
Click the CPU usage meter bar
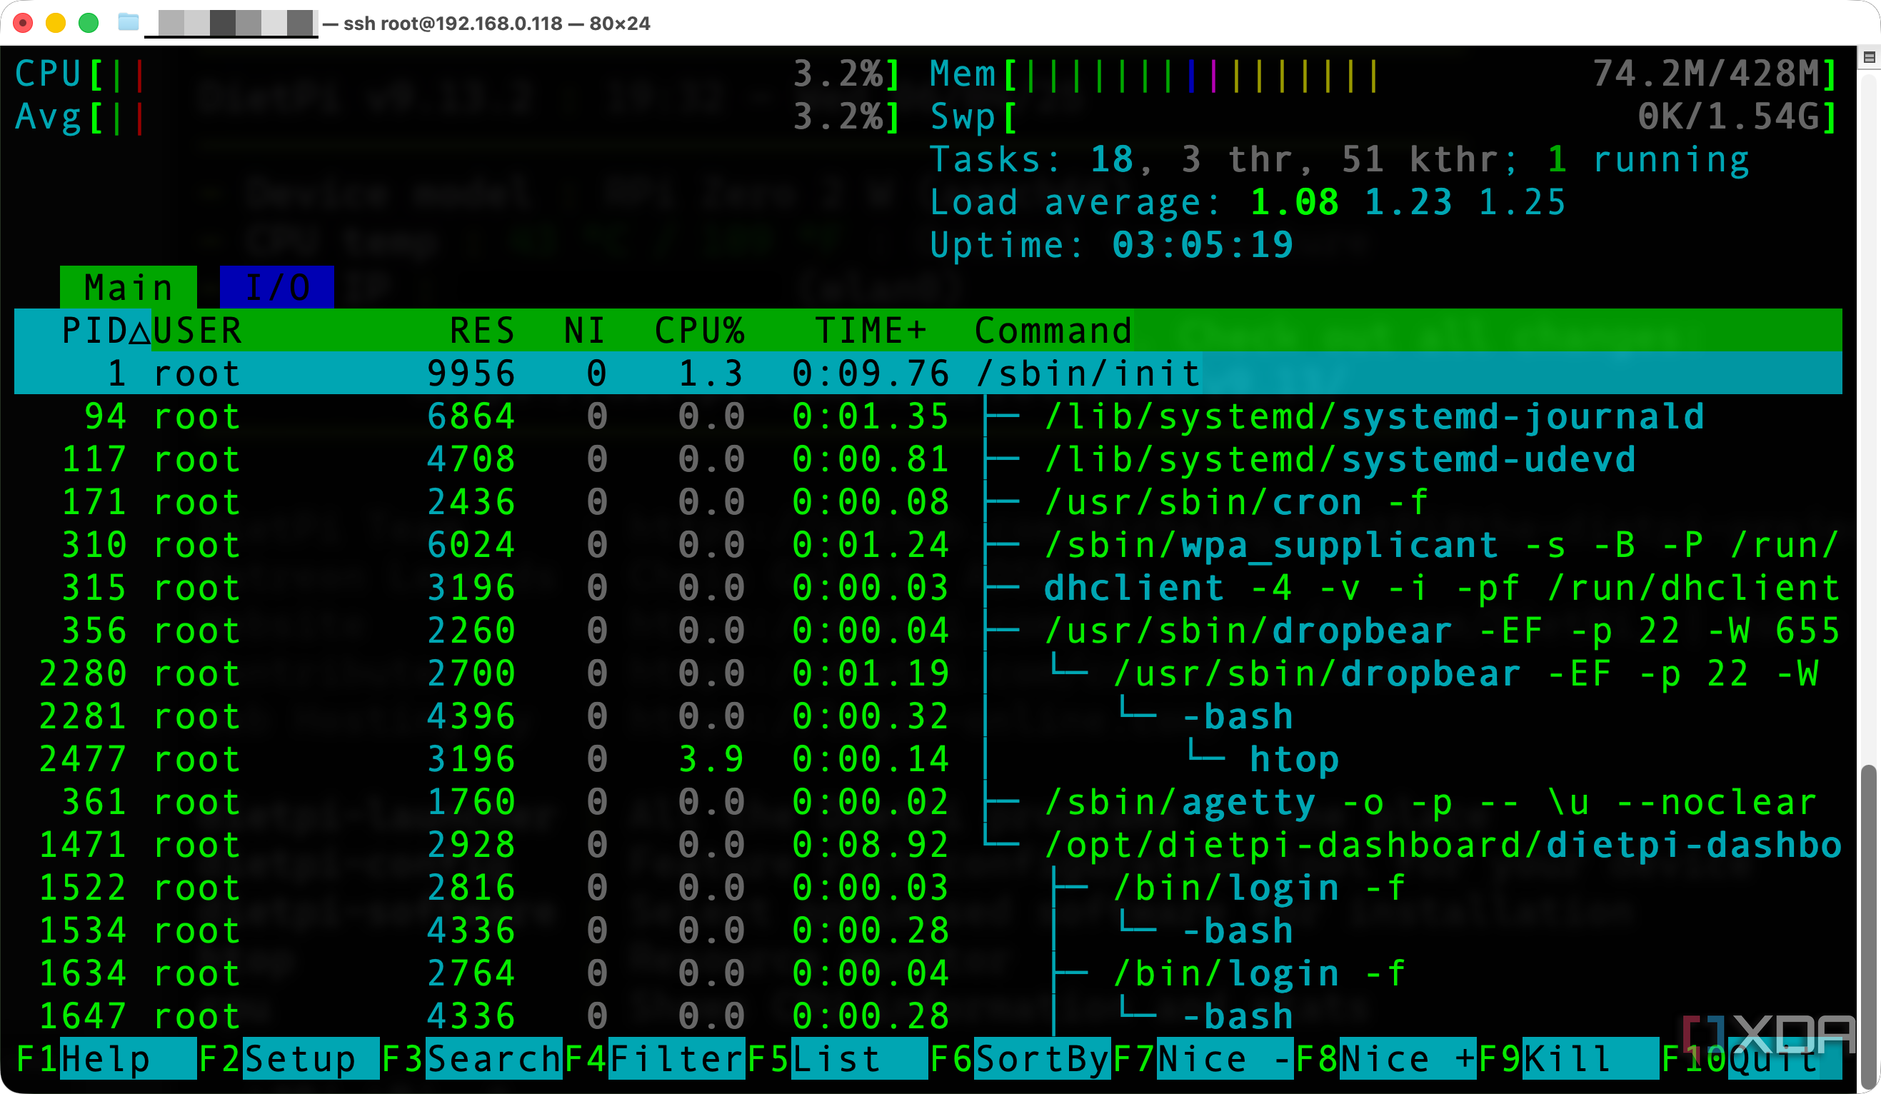click(458, 74)
